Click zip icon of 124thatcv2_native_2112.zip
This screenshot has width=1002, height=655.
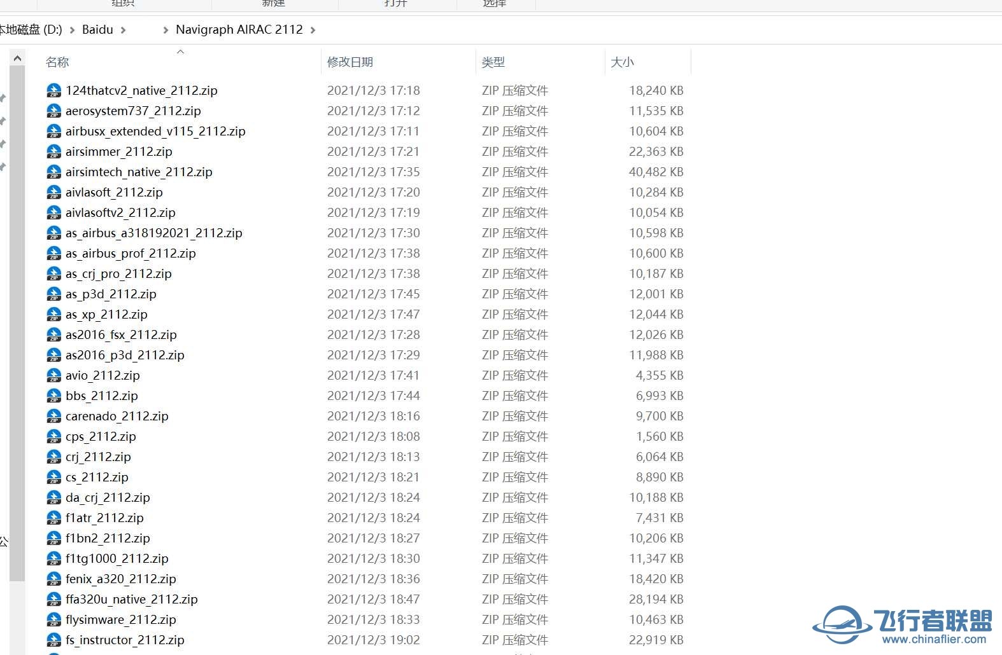pos(54,90)
